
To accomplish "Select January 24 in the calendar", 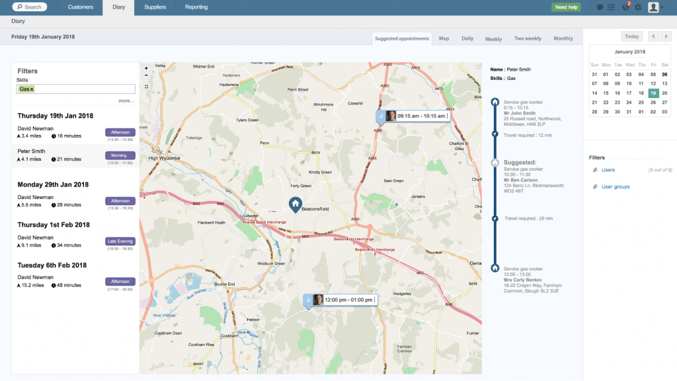I will (629, 103).
